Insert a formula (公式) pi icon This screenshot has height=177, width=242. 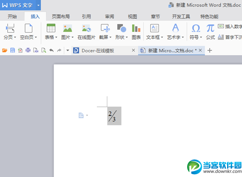pos(211,28)
